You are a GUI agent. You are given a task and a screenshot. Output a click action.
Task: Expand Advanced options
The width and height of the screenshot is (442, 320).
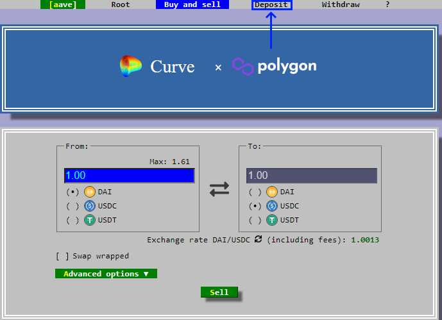[106, 274]
